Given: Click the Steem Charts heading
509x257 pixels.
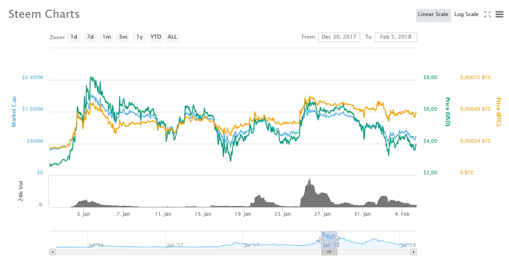Looking at the screenshot, I should pos(44,14).
